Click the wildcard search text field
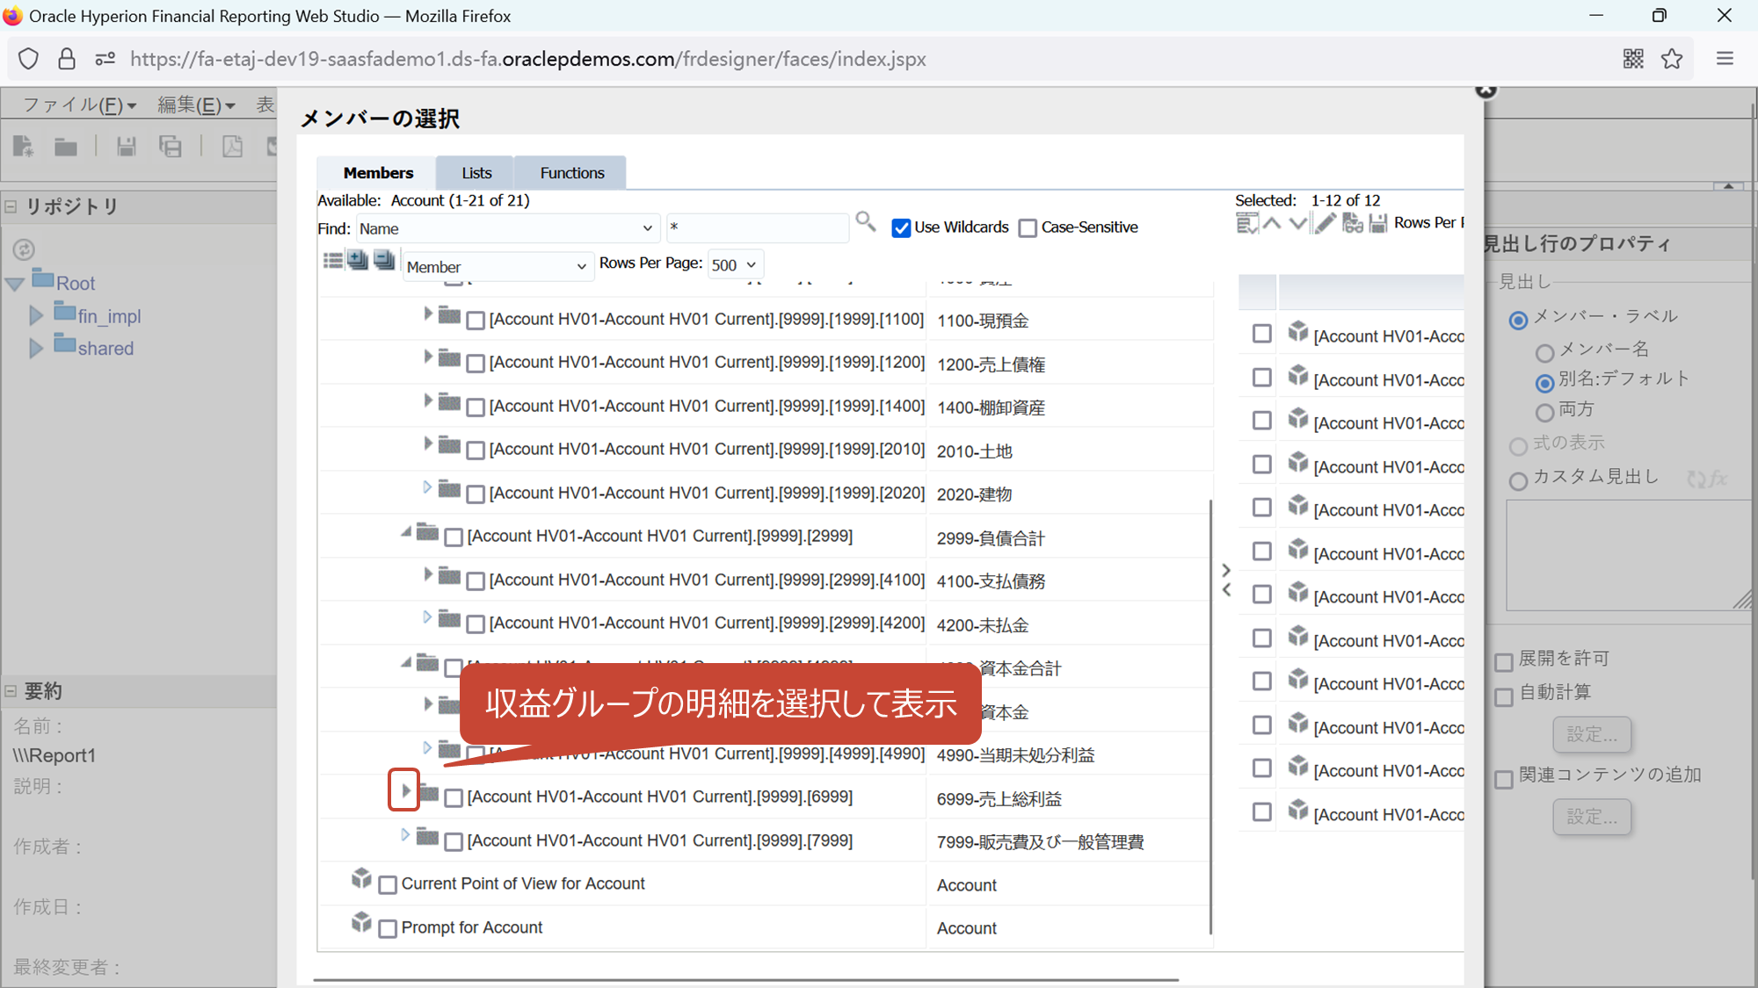This screenshot has height=988, width=1758. [x=756, y=227]
